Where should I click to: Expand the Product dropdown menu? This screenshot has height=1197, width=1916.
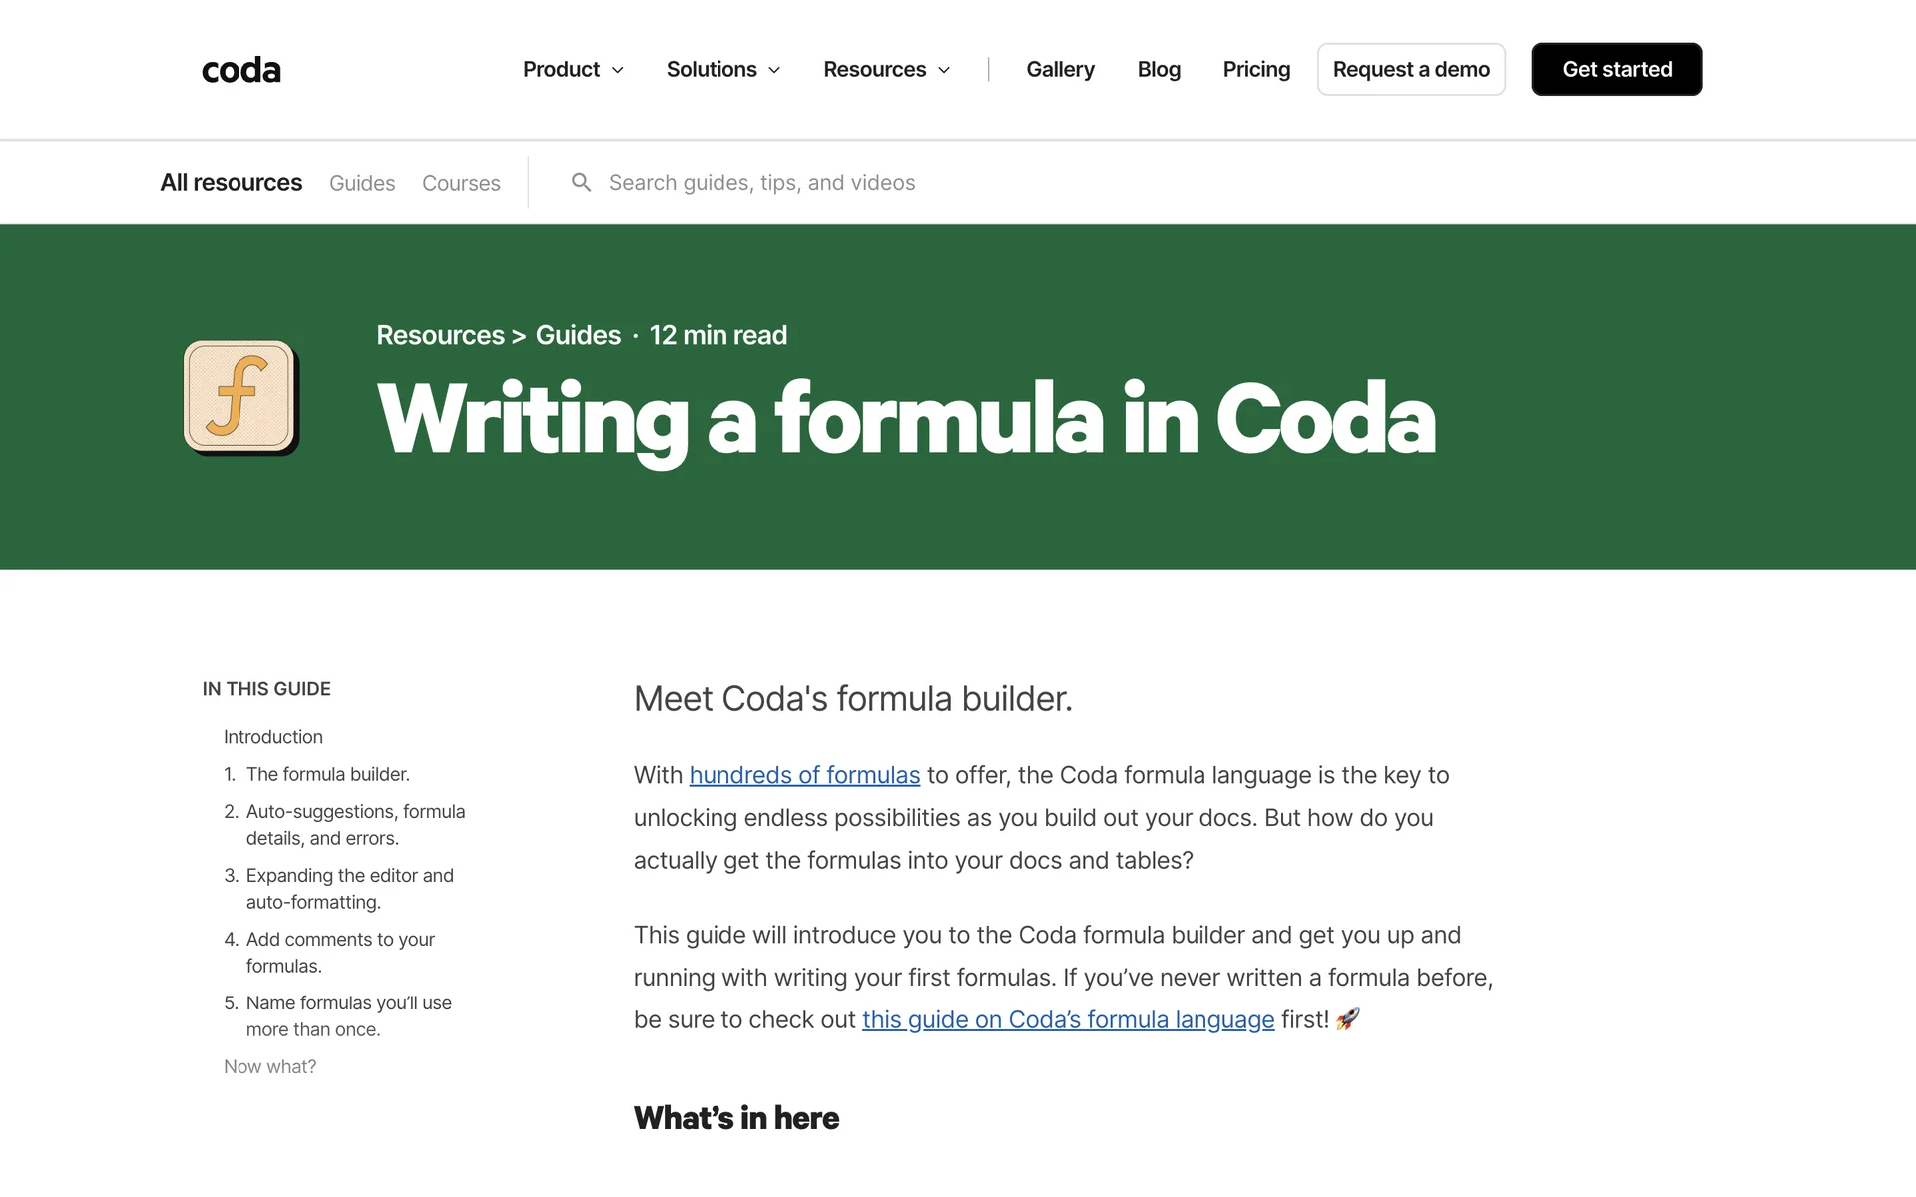pyautogui.click(x=573, y=70)
